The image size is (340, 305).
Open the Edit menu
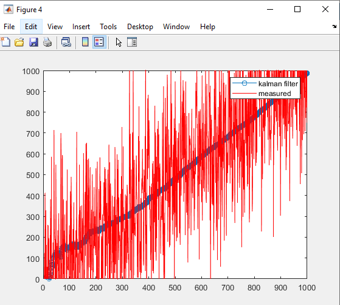tap(31, 27)
